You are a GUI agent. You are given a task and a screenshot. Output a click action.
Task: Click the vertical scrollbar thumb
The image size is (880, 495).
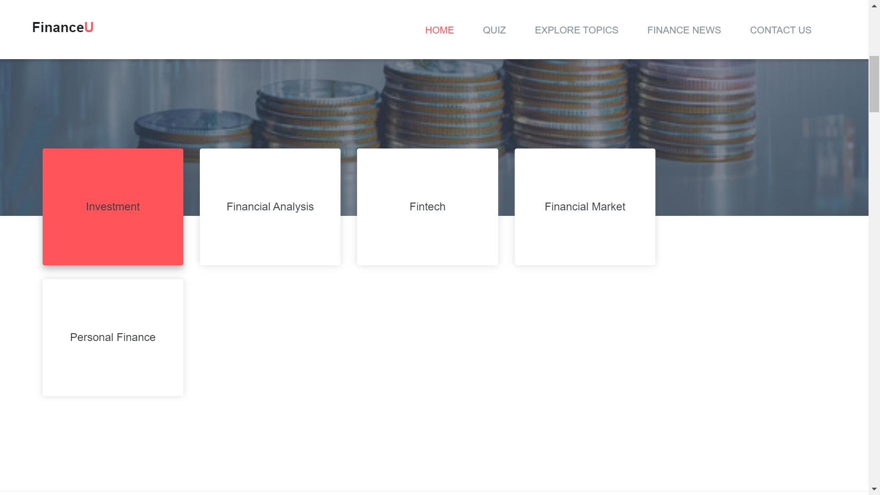point(874,83)
